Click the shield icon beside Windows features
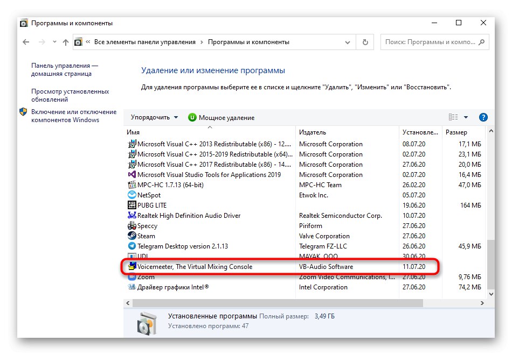512x355 pixels. pos(23,112)
